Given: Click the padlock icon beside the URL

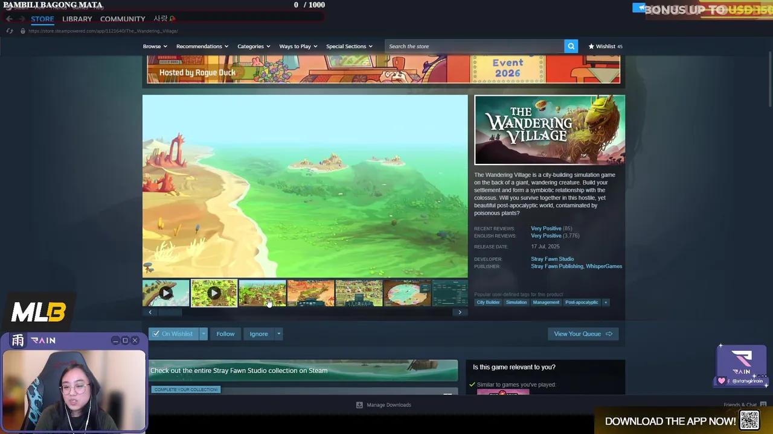Looking at the screenshot, I should [23, 31].
